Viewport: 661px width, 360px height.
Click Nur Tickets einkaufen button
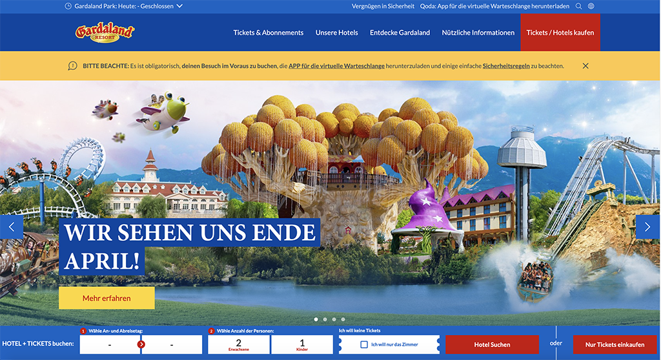coord(615,344)
